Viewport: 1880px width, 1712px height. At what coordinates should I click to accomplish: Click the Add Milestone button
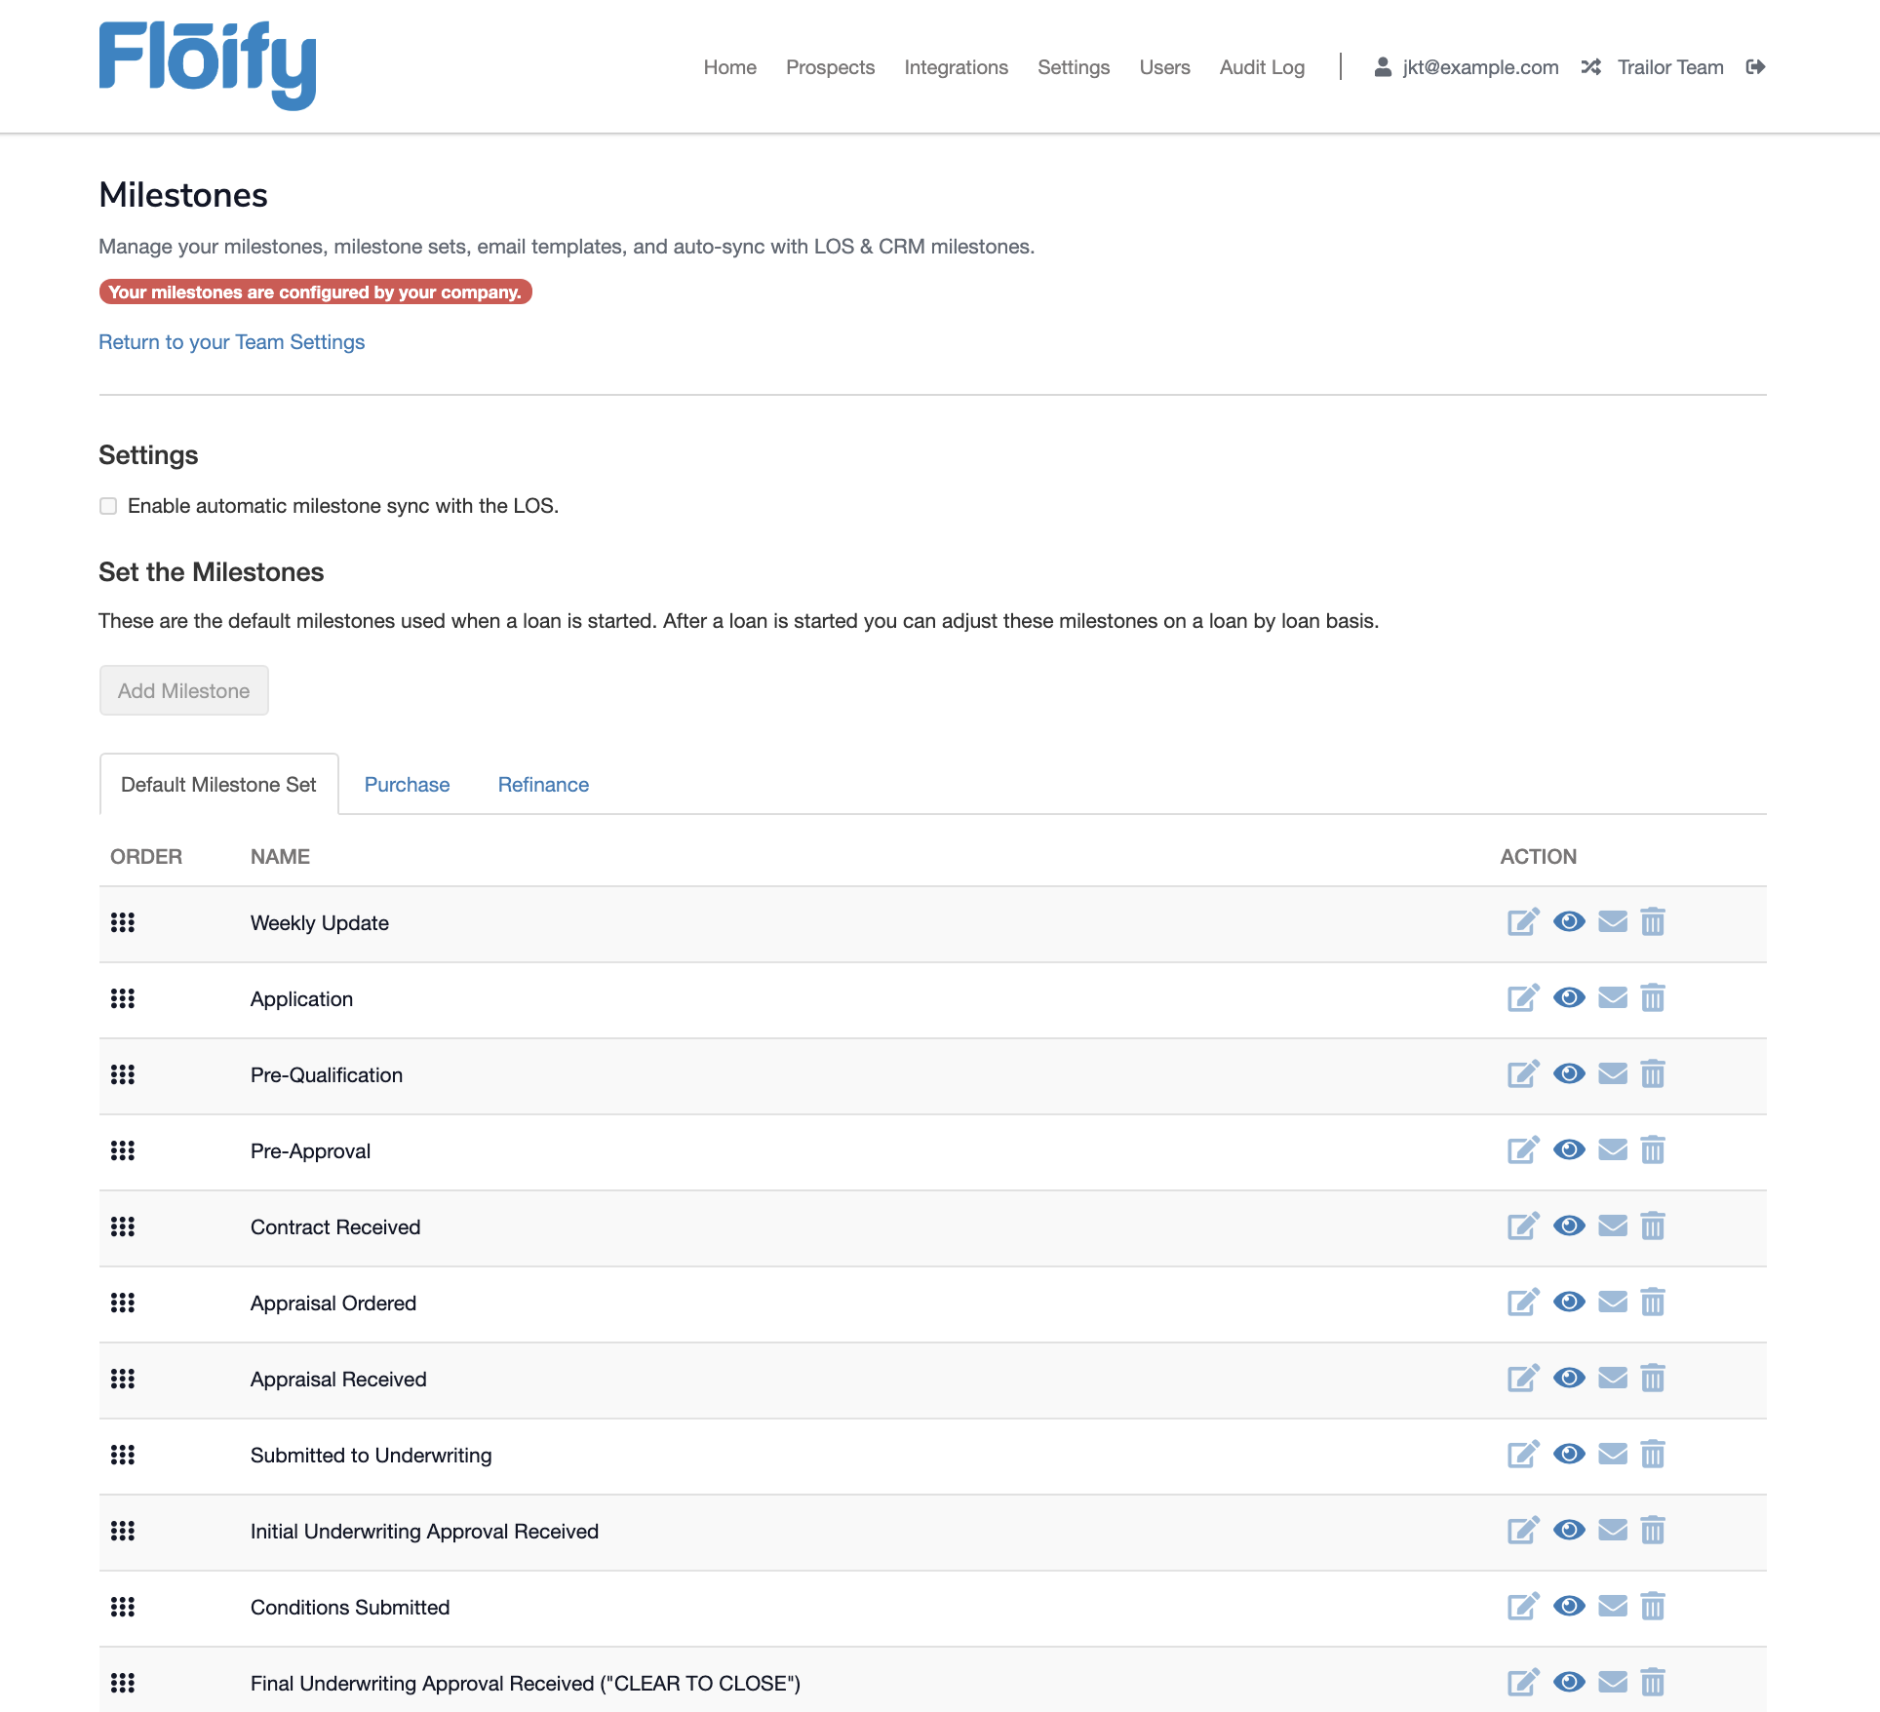tap(183, 691)
